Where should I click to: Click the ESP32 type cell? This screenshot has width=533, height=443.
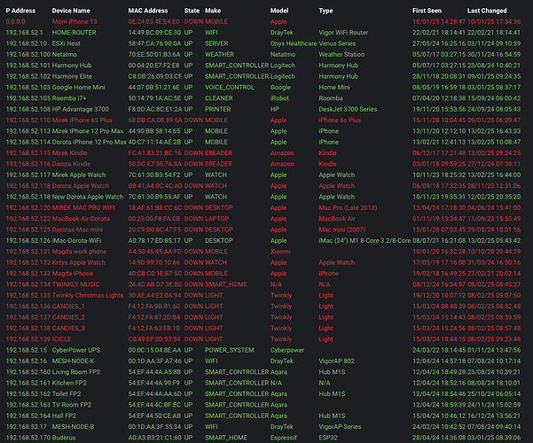tap(328, 438)
